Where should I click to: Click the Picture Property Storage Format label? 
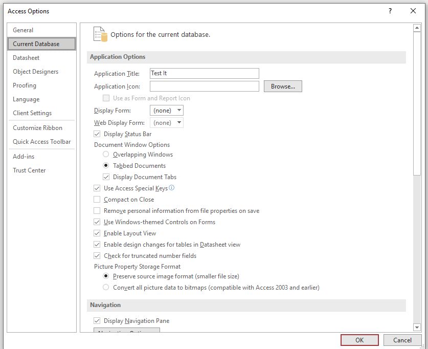(138, 267)
